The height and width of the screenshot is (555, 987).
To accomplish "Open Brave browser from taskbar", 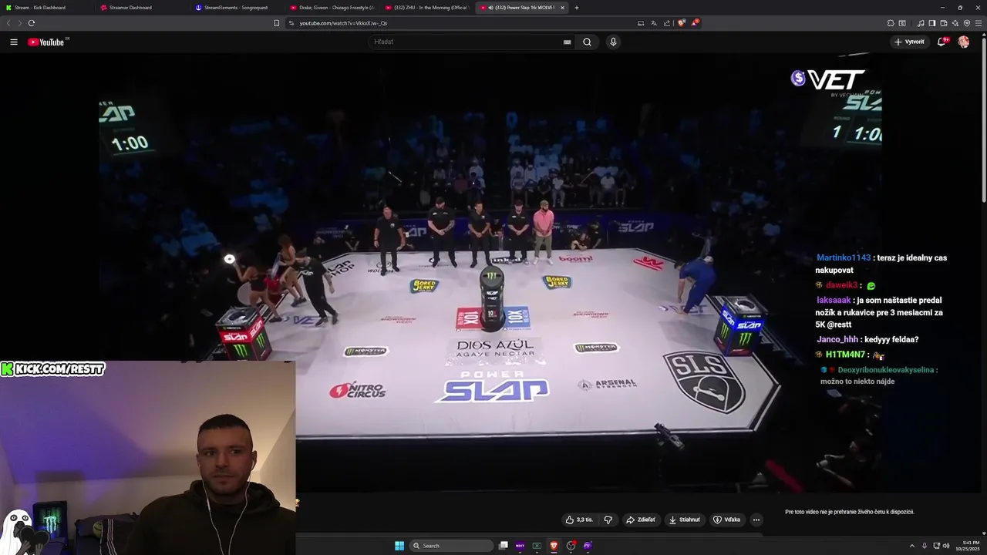I will [554, 546].
